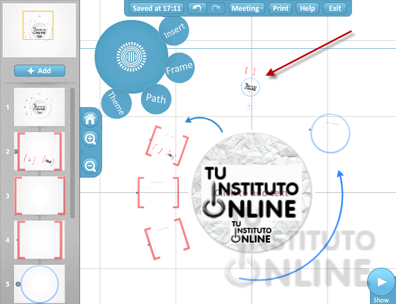Click the Home view icon
The width and height of the screenshot is (396, 304).
90,119
